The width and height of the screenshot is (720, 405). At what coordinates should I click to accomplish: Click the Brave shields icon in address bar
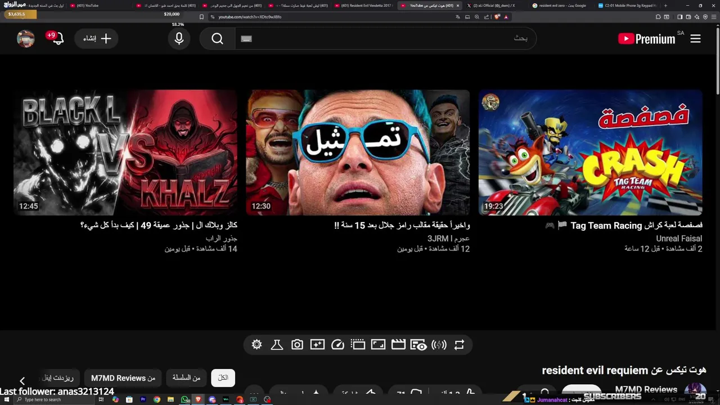(497, 17)
